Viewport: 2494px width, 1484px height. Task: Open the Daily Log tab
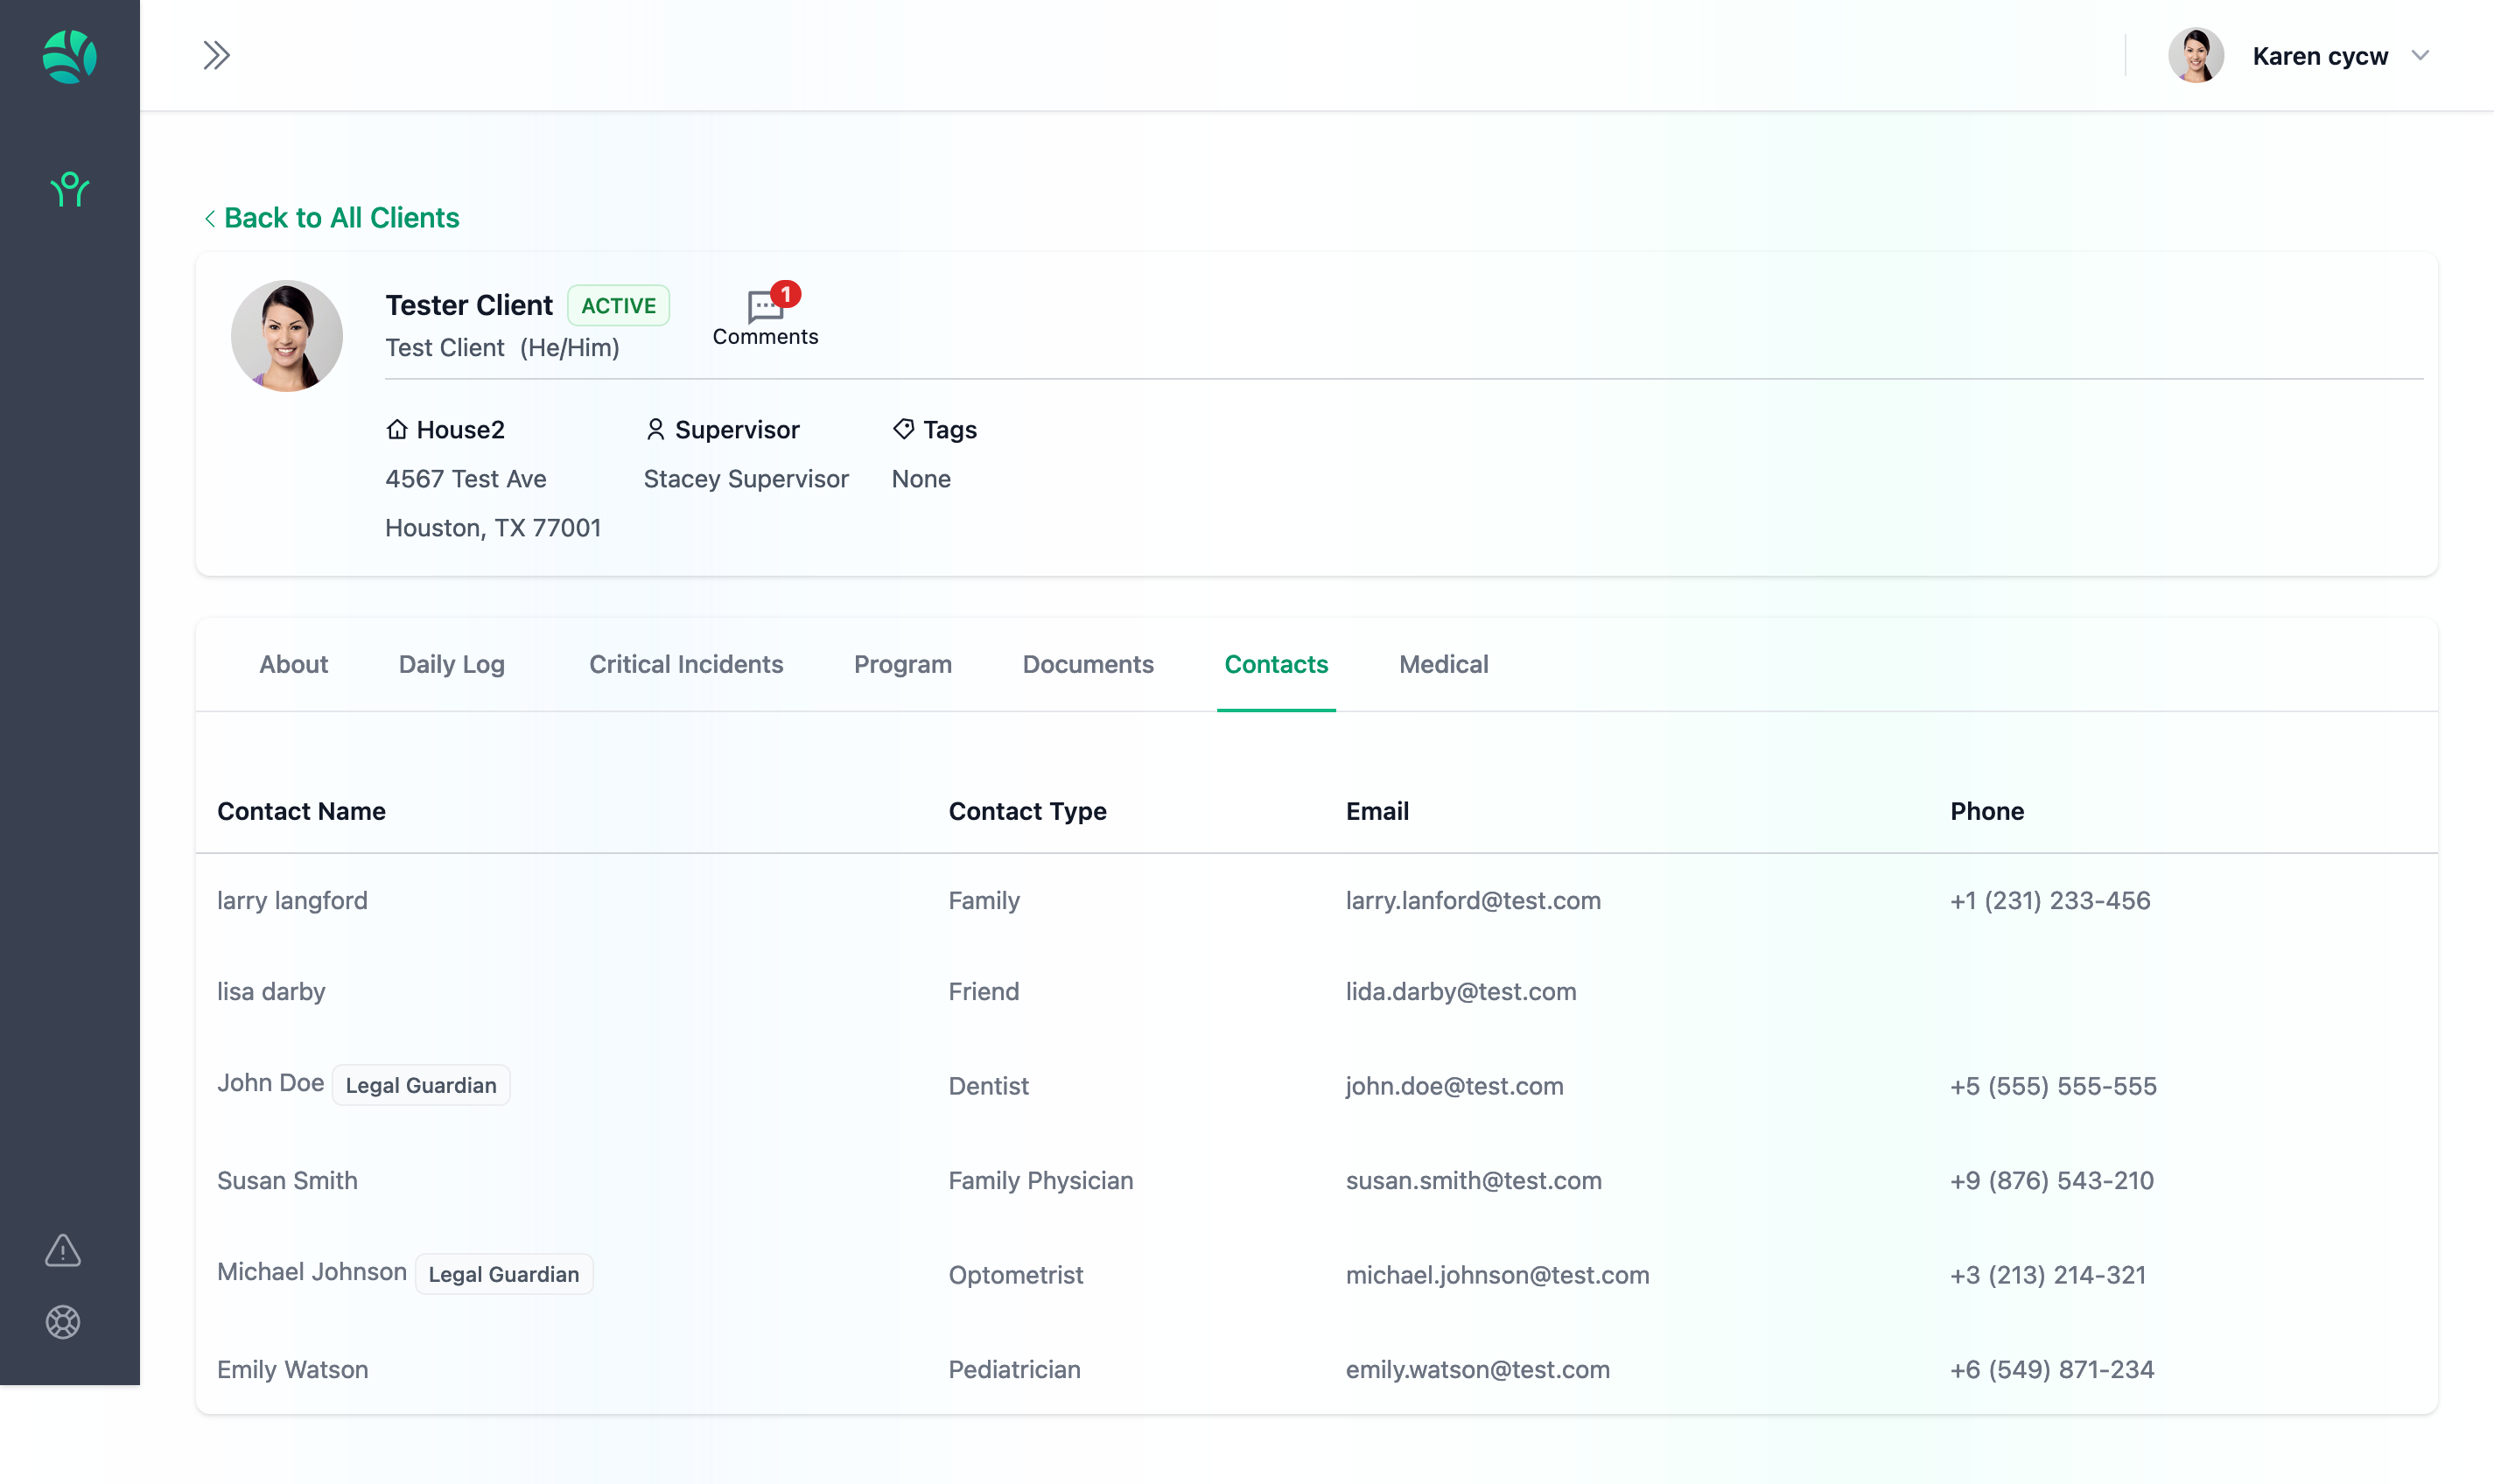(x=451, y=664)
